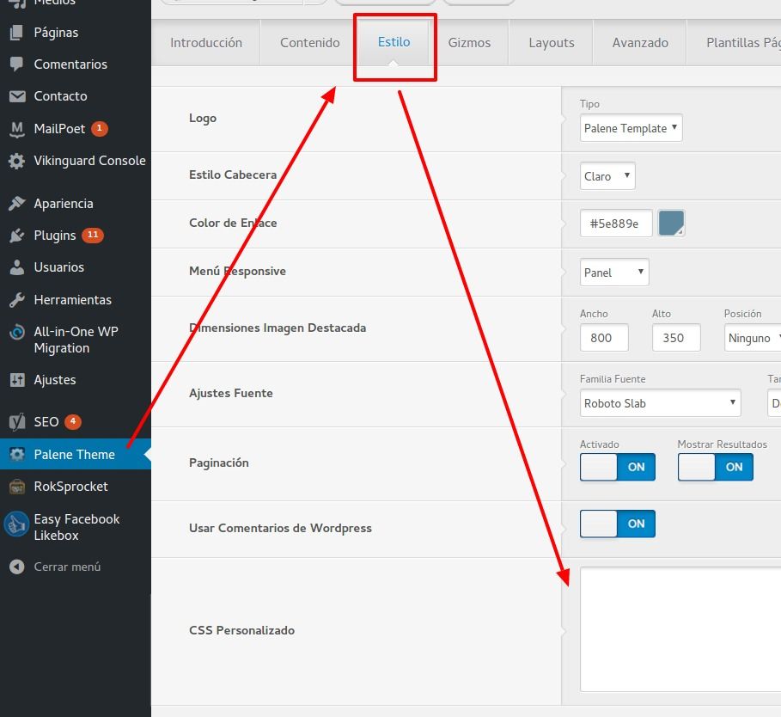Click 'Ajustes Fuente' label
This screenshot has width=781, height=717.
click(x=230, y=393)
